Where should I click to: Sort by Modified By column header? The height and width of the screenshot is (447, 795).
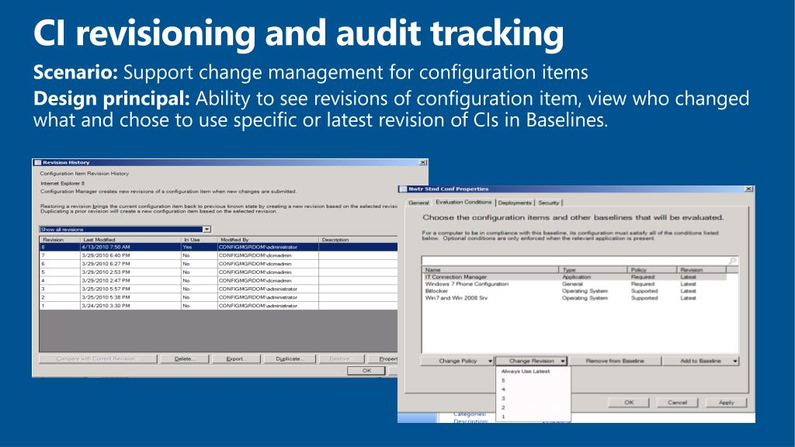coord(268,240)
